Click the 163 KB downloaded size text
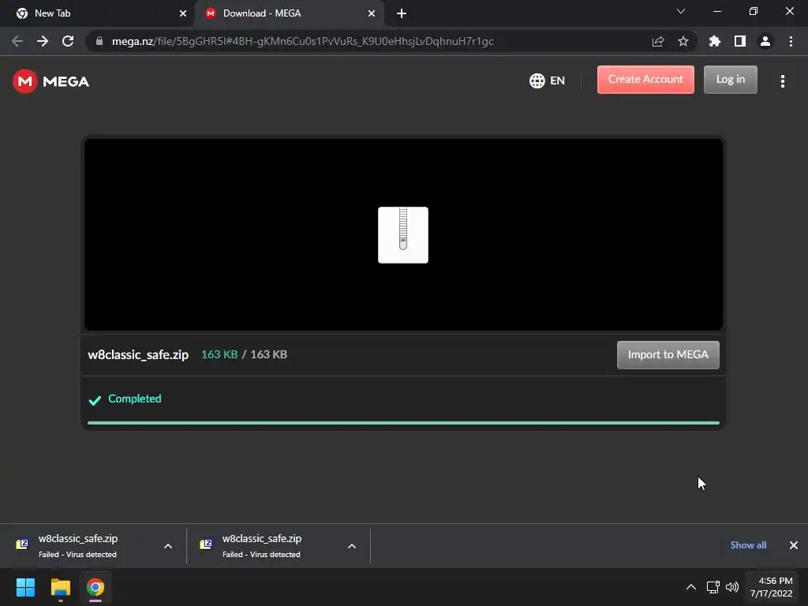Screen dimensions: 808x606 point(219,354)
